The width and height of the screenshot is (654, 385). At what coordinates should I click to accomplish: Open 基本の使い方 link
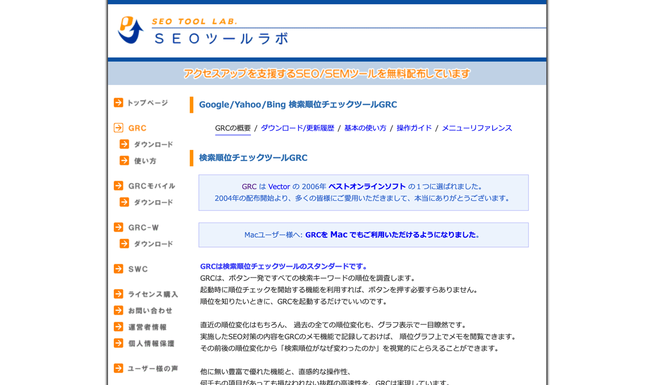(x=365, y=128)
